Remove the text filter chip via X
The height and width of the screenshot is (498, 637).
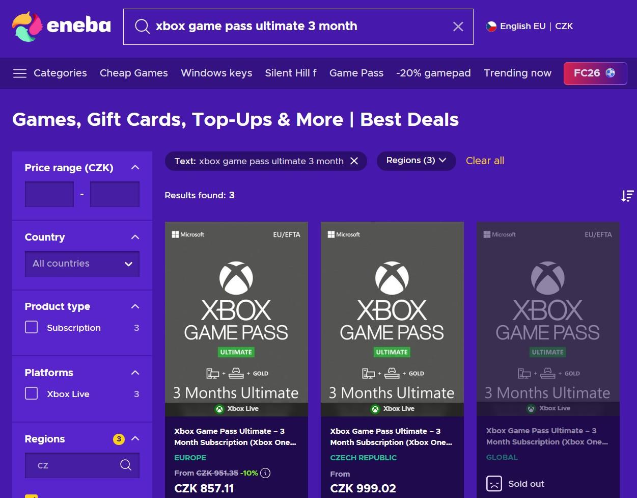354,161
